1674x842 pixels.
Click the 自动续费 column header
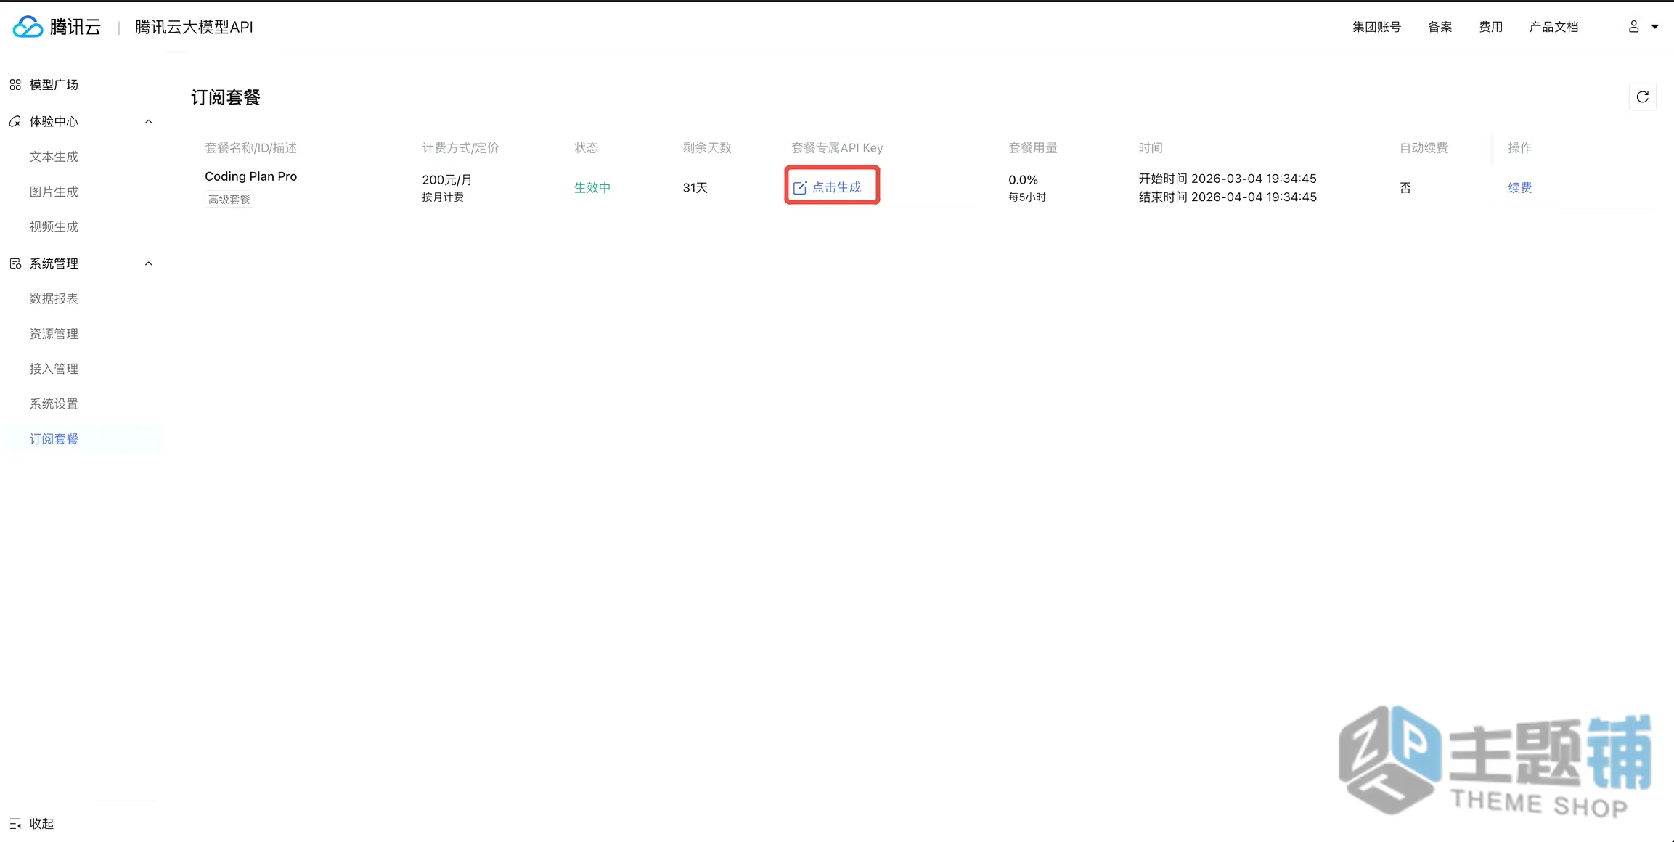point(1424,148)
